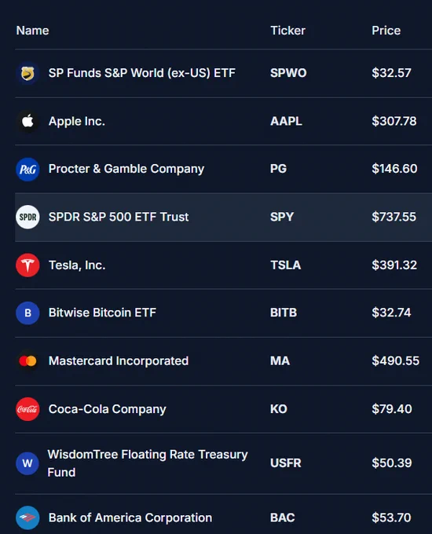Sort by the Price column header
Viewport: 432px width, 534px height.
386,31
